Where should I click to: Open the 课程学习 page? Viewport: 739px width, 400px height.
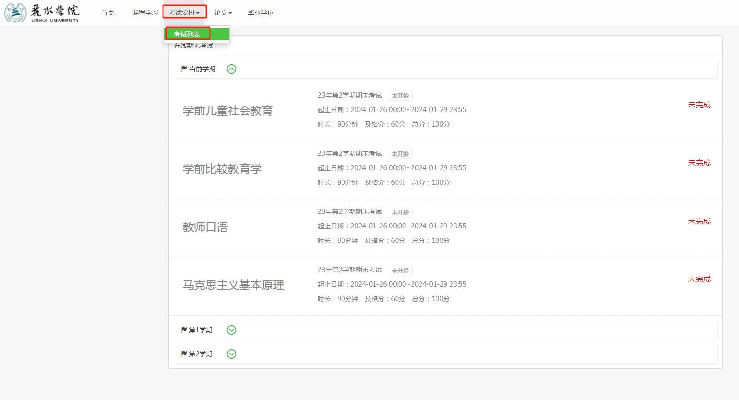[145, 13]
